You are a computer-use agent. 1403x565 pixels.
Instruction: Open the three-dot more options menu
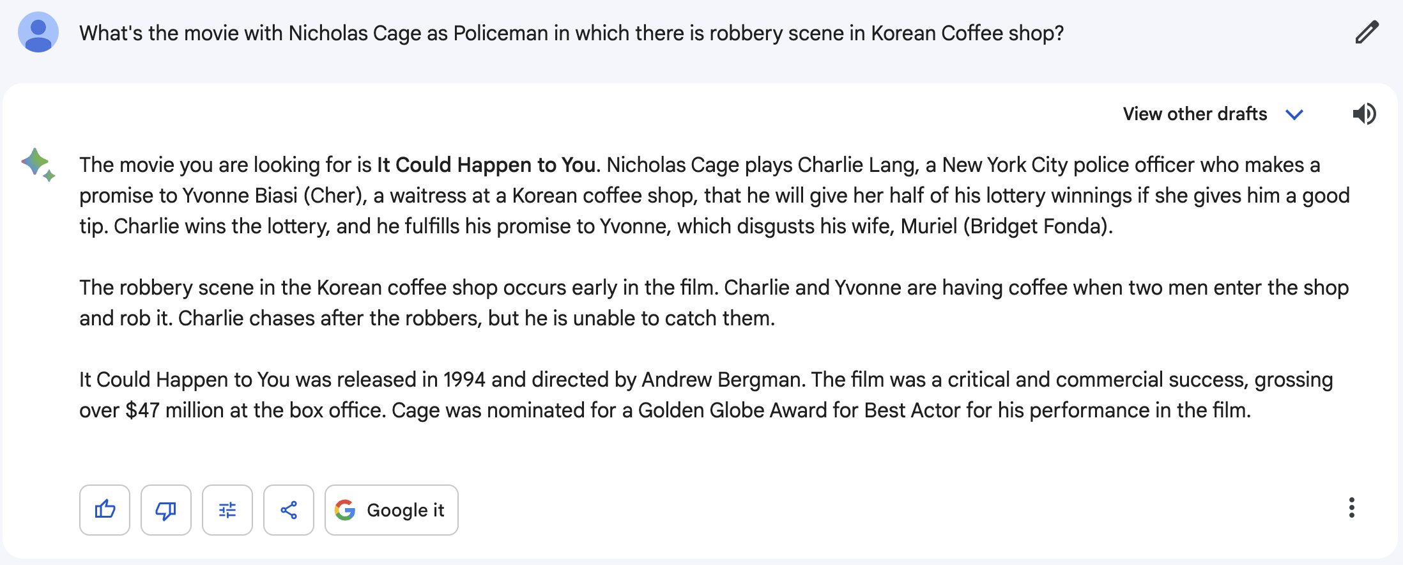[x=1351, y=508]
